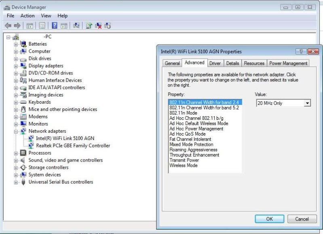Click Scan for hardware changes icon

pos(76,26)
